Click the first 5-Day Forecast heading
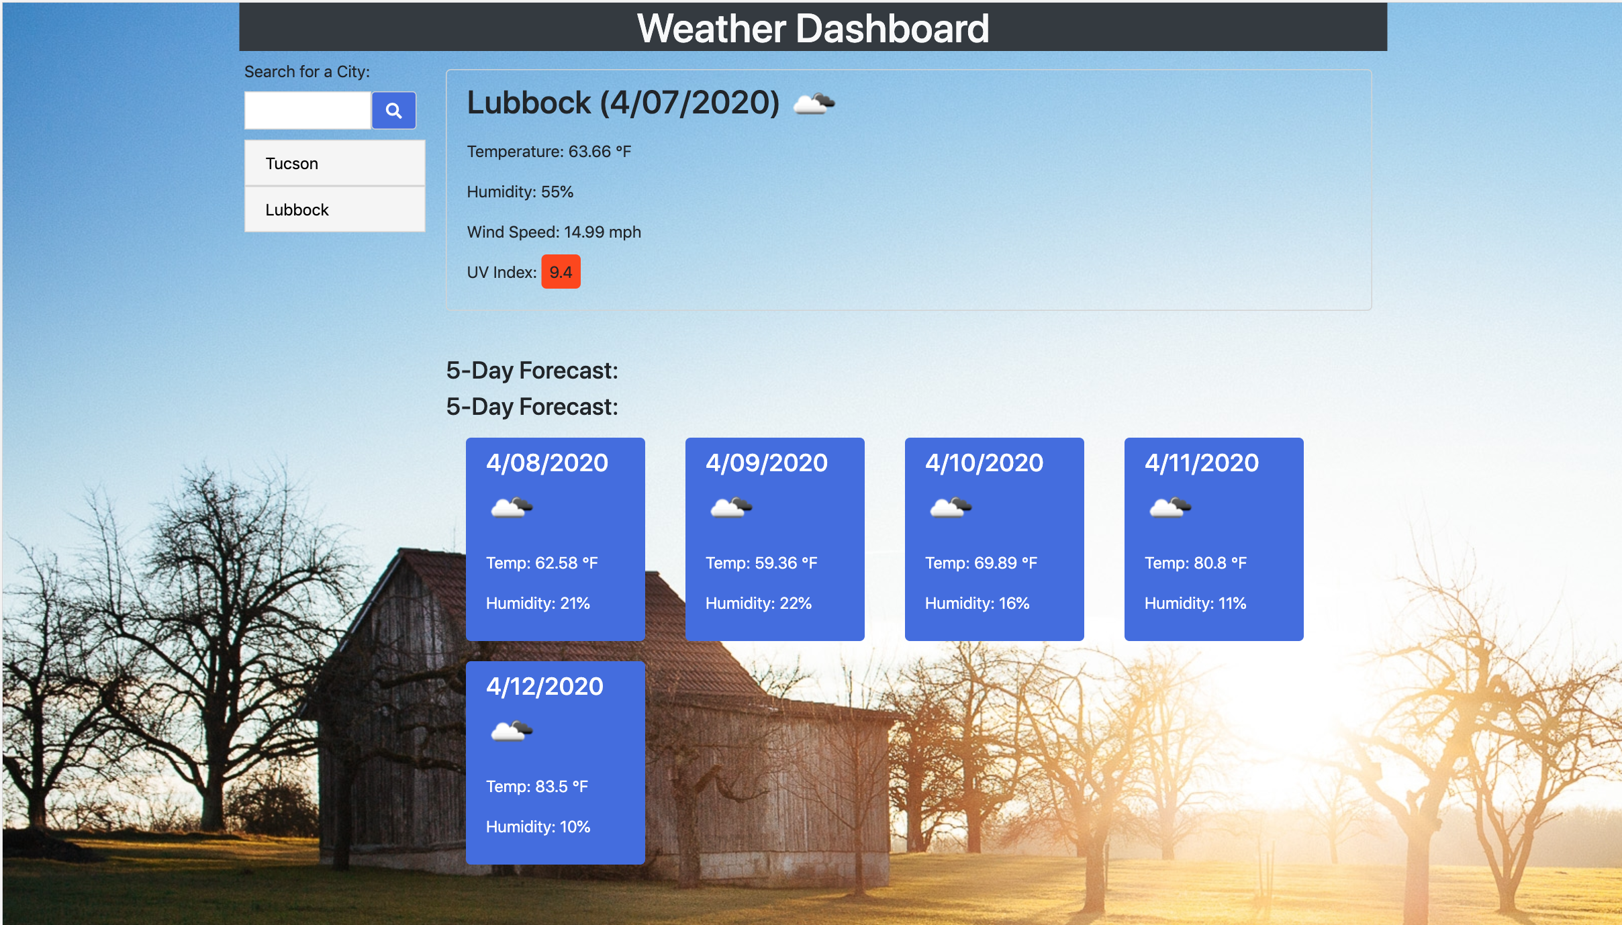This screenshot has height=925, width=1622. click(x=532, y=370)
